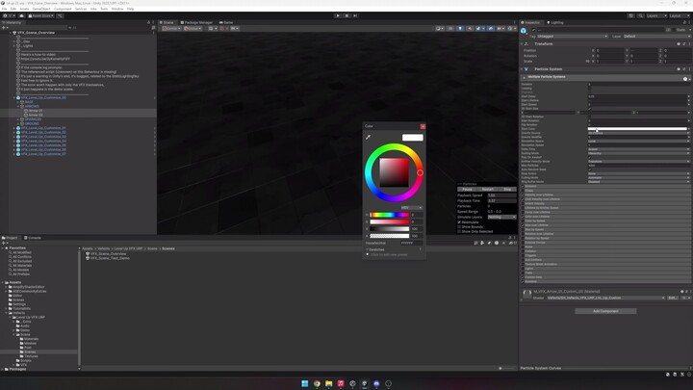Click the Transform component header icon

(526, 43)
